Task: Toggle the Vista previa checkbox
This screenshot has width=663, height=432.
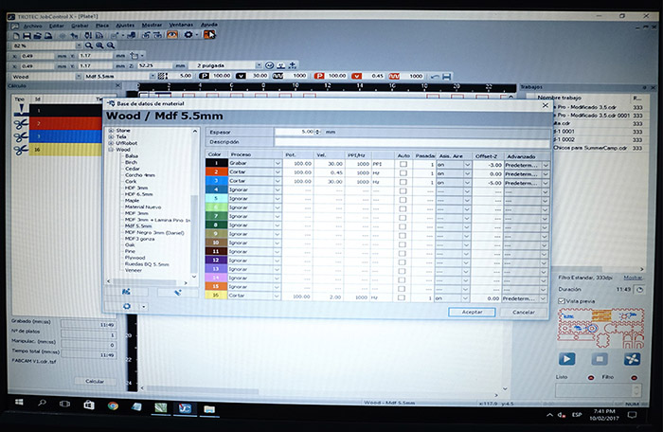Action: (x=562, y=301)
